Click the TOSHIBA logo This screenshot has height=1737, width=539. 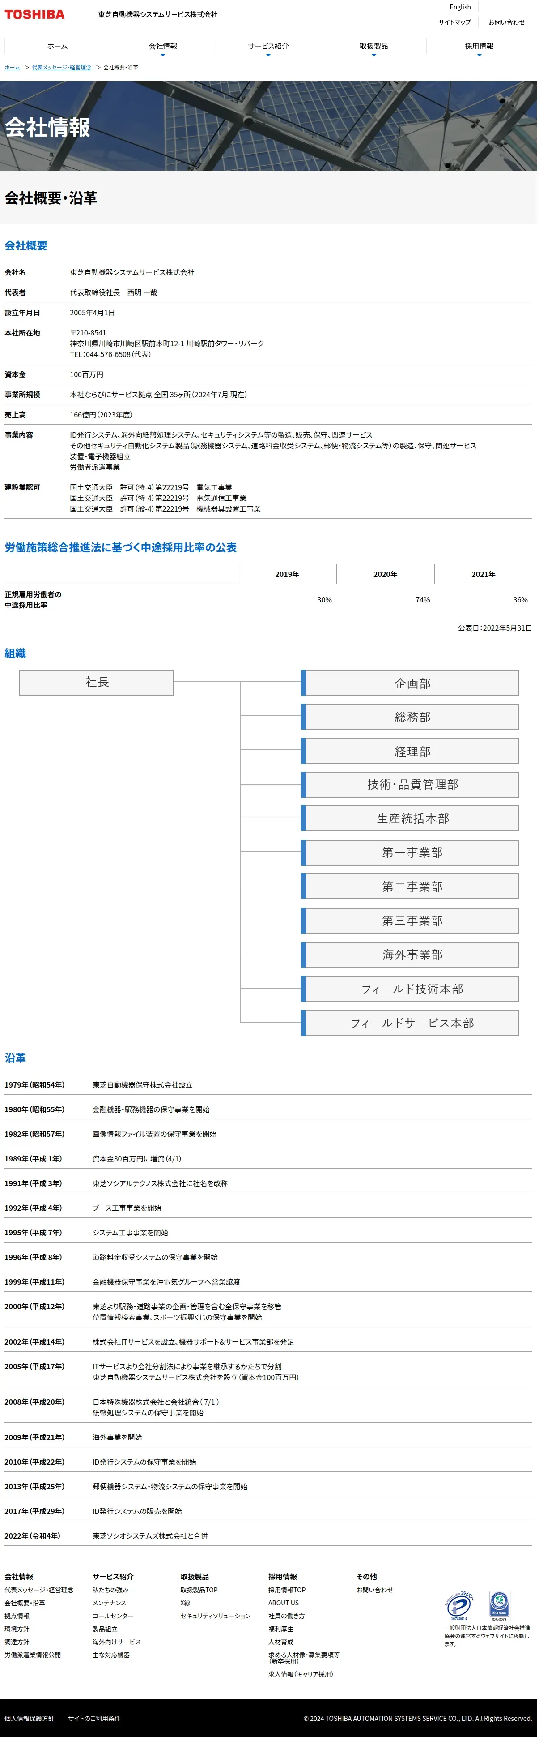pyautogui.click(x=34, y=14)
